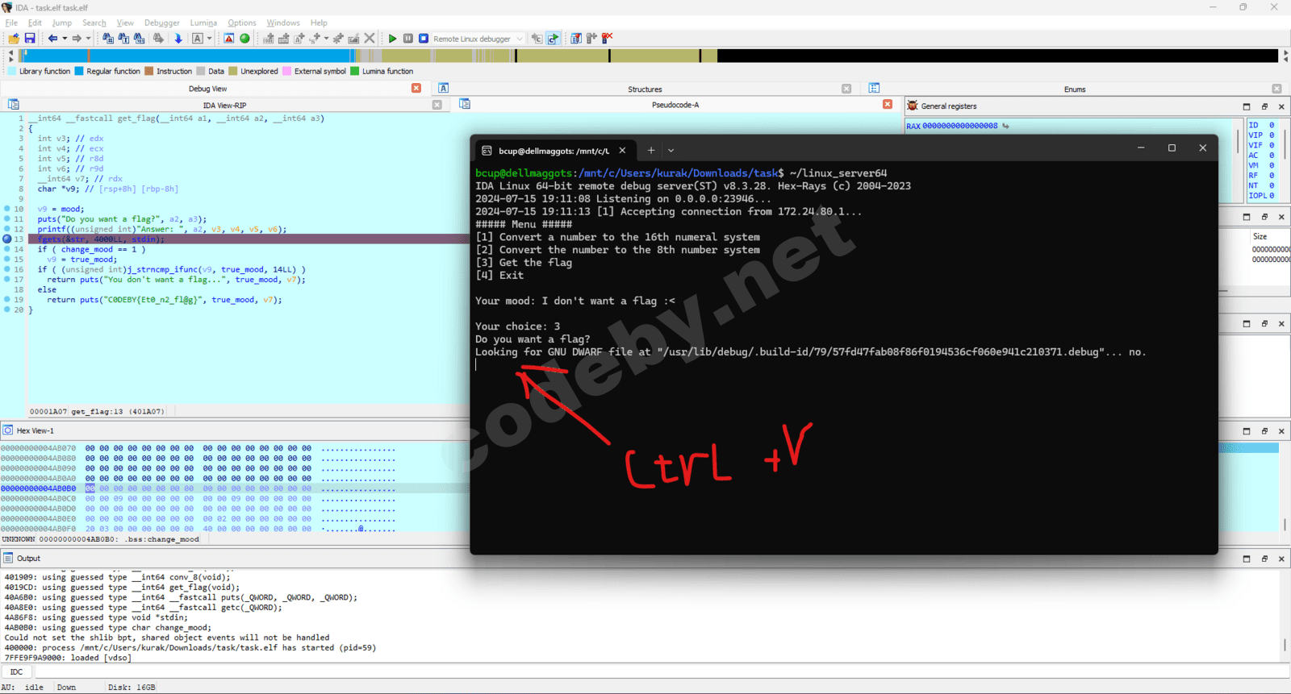This screenshot has height=694, width=1291.
Task: Jump forward with the right arrow icon
Action: [77, 39]
